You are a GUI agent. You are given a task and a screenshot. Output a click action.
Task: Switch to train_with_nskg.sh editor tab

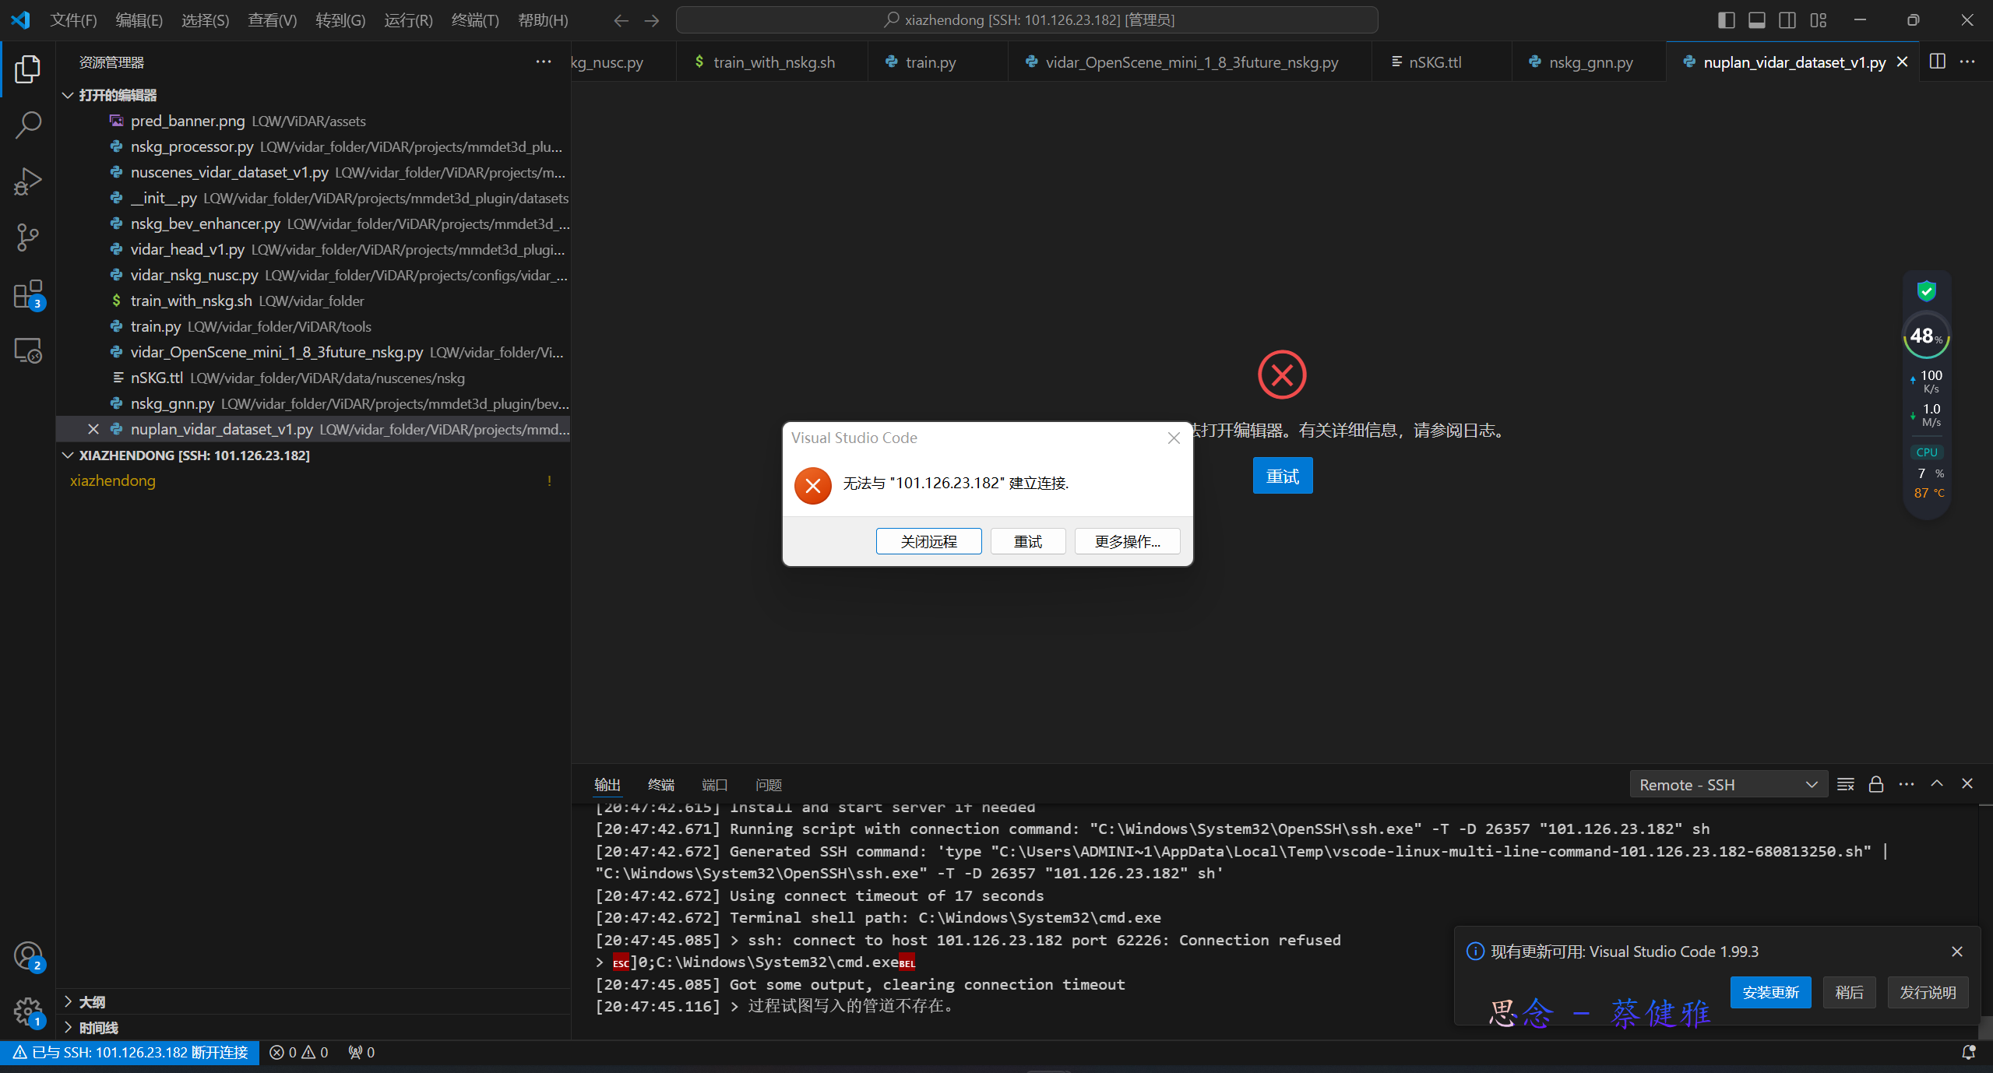(x=773, y=62)
